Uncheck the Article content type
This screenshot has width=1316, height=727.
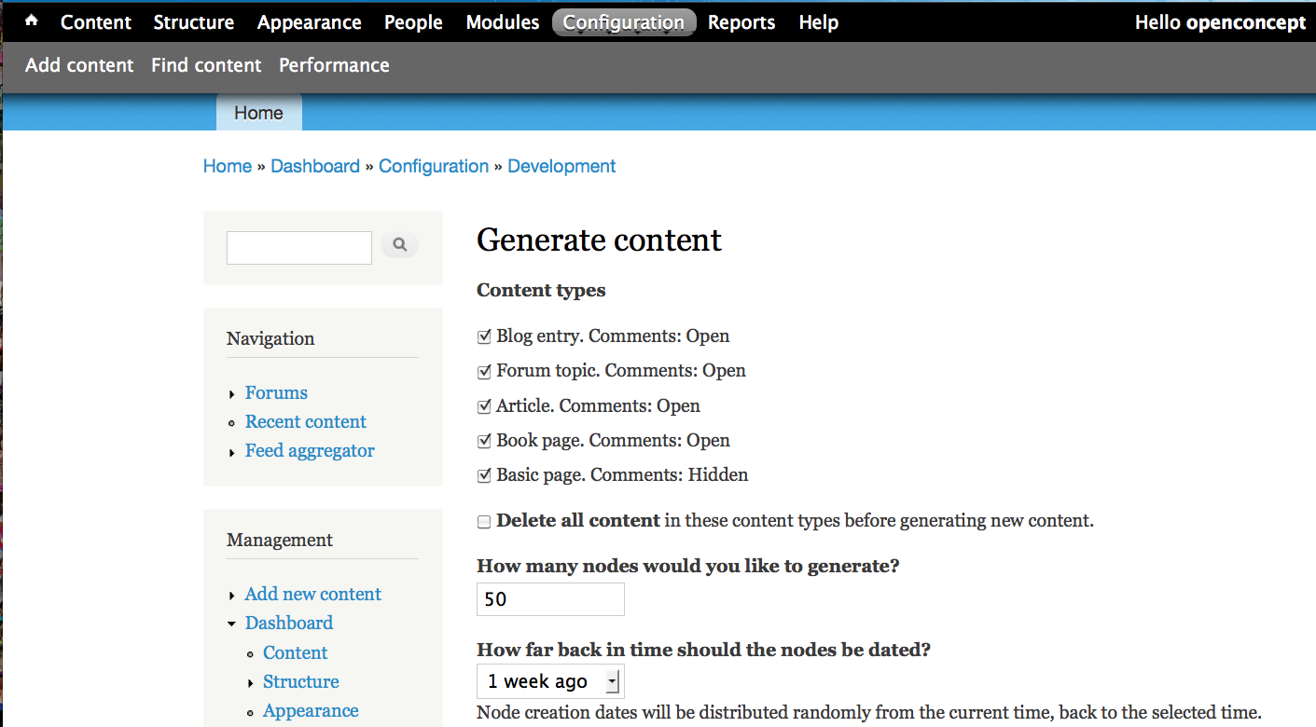[483, 405]
